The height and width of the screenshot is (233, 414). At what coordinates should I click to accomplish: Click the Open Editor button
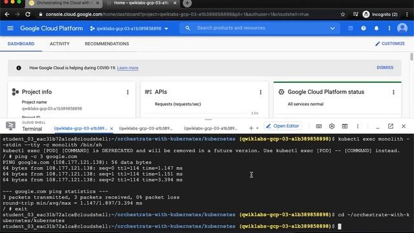tap(283, 126)
